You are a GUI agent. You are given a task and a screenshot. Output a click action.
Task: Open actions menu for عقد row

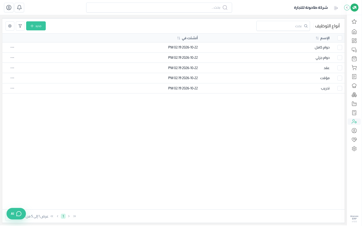click(12, 68)
